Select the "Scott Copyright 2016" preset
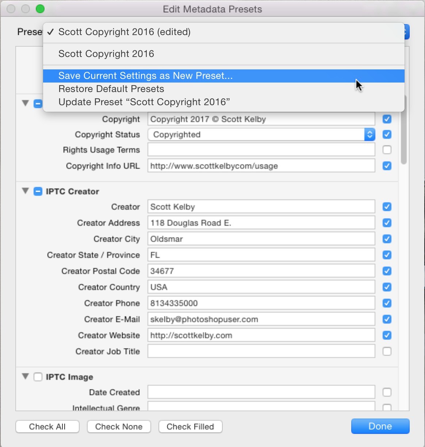This screenshot has width=425, height=447. pyautogui.click(x=106, y=54)
